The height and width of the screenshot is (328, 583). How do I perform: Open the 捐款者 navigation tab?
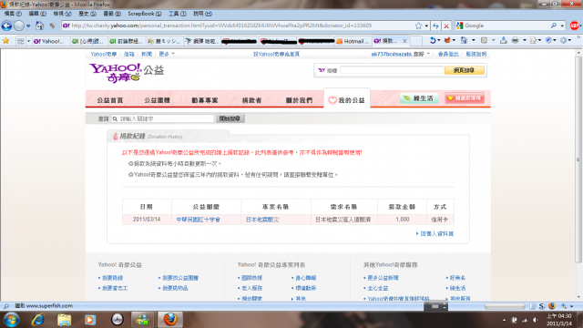pyautogui.click(x=251, y=100)
